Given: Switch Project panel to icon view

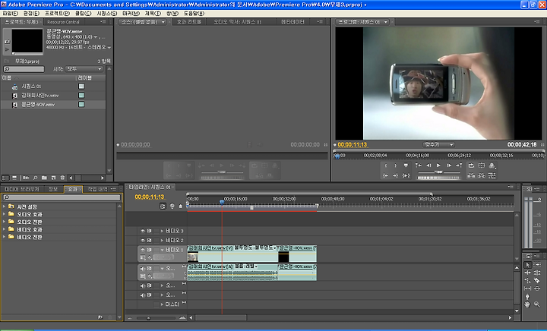Looking at the screenshot, I should coord(14,178).
